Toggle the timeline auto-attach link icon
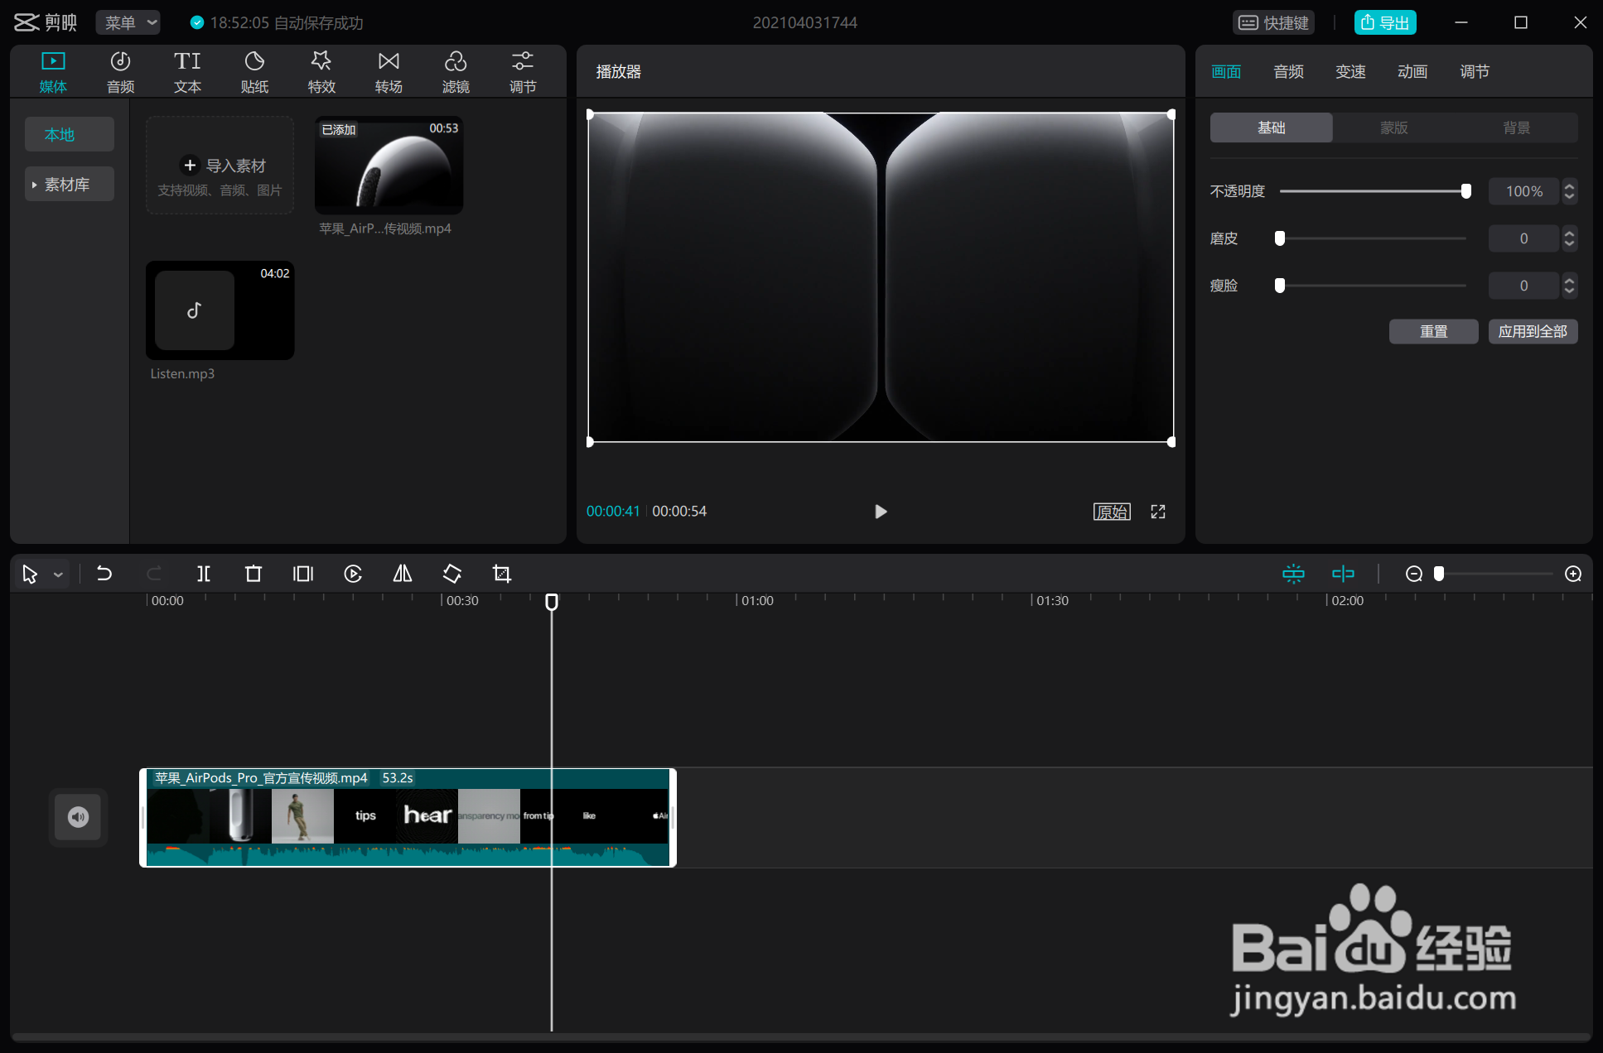 [x=1343, y=574]
